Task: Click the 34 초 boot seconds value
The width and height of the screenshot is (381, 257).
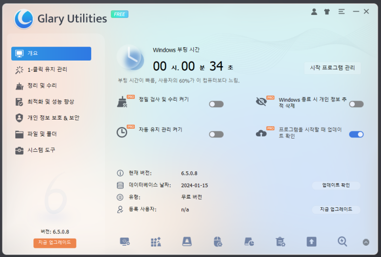Action: 221,66
